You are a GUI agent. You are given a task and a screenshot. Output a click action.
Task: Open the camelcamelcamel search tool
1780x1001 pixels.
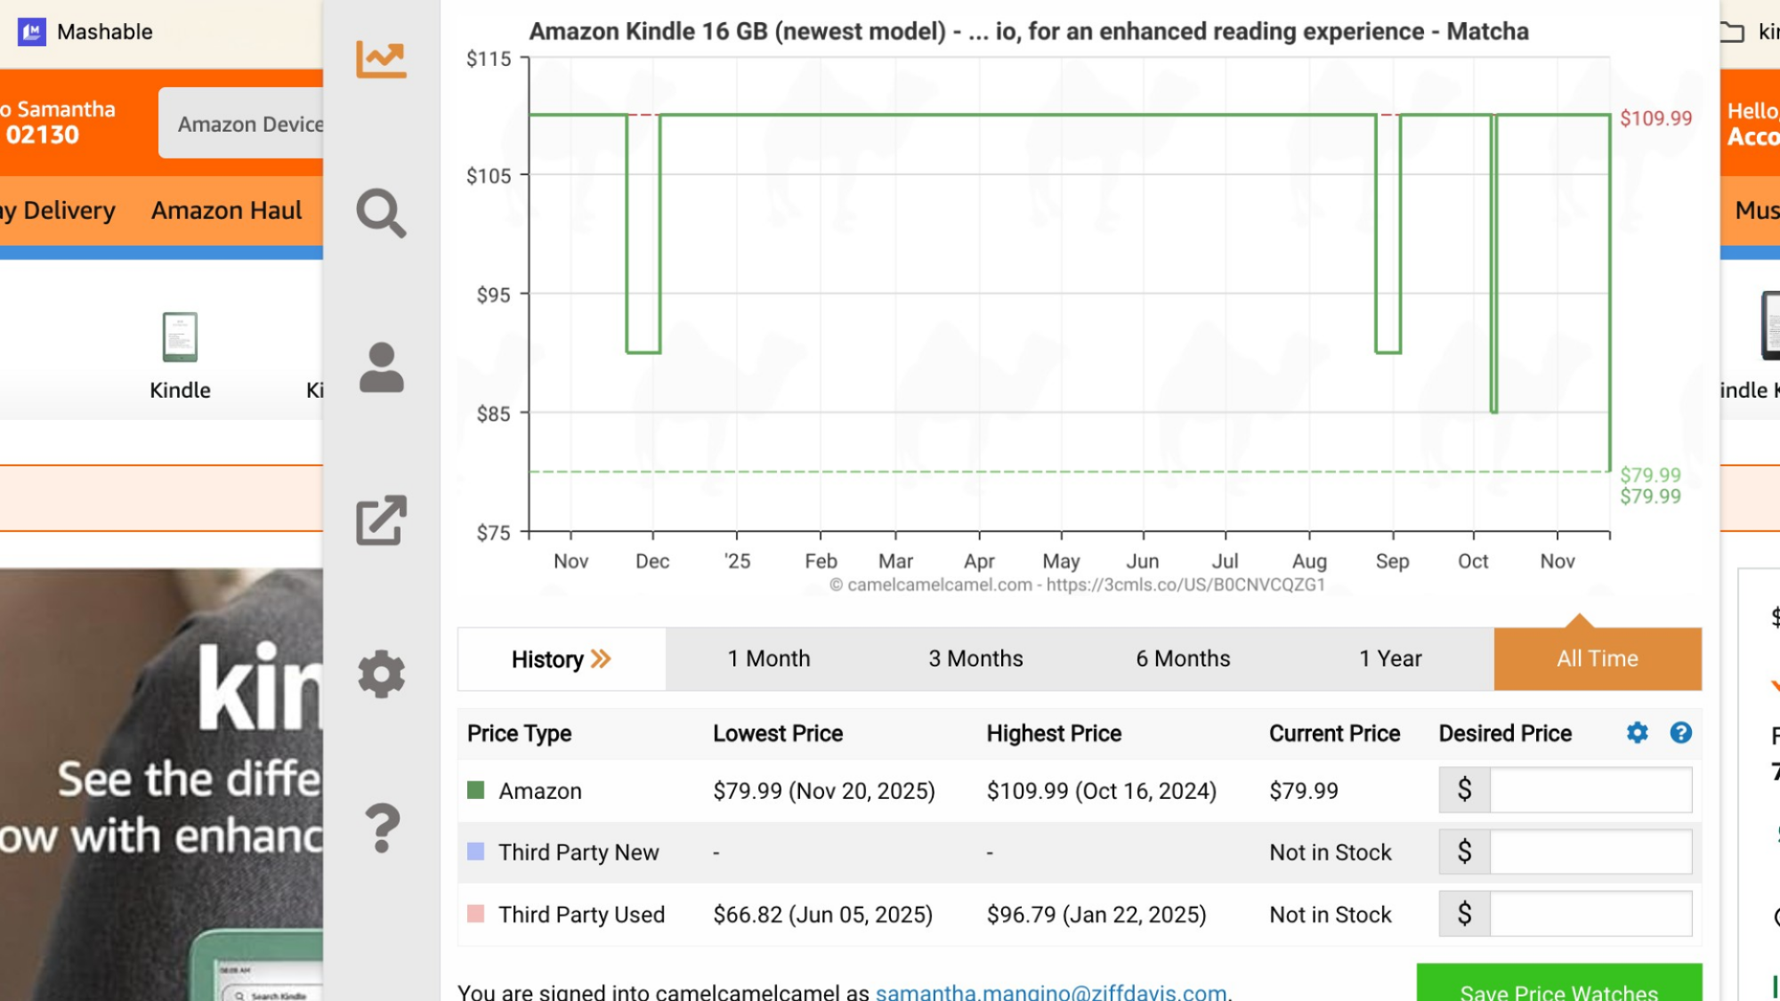coord(382,214)
